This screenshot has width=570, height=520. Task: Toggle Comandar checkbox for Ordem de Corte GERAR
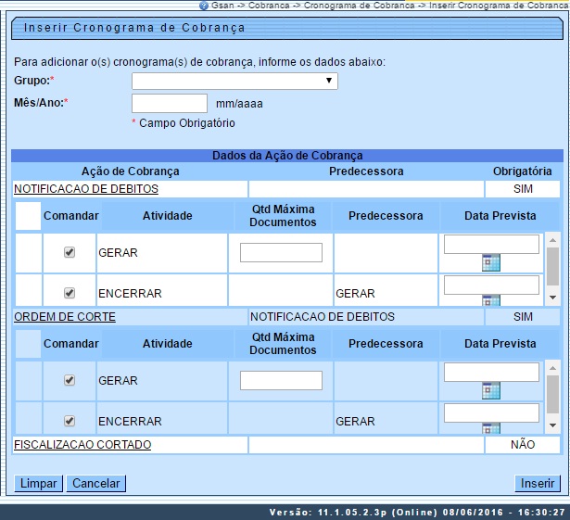[70, 380]
